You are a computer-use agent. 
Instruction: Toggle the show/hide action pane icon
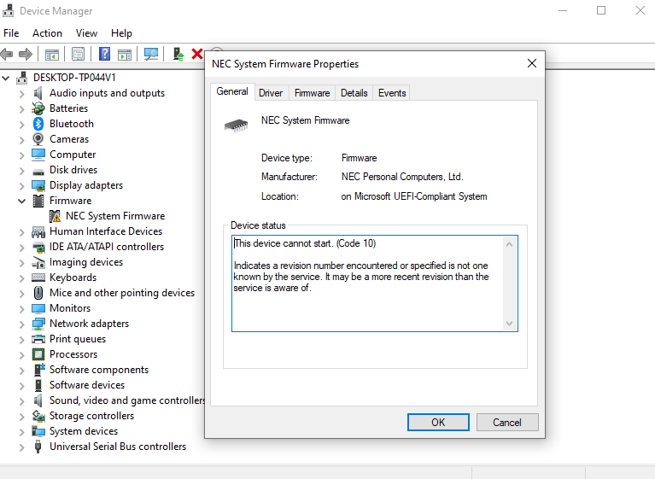click(125, 55)
